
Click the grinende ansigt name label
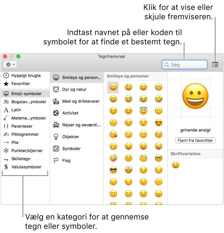(x=195, y=130)
